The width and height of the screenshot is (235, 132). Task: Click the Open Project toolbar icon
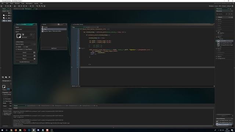tap(8, 6)
